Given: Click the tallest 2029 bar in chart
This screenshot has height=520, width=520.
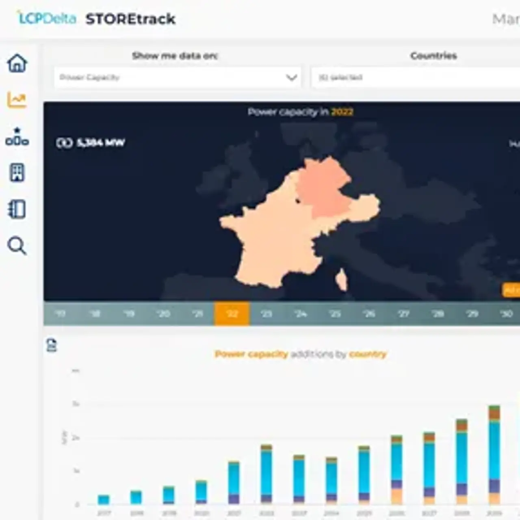Looking at the screenshot, I should pos(494,455).
